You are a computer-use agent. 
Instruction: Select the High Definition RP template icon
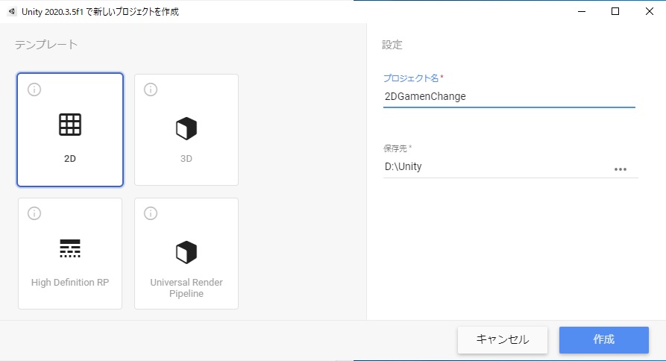[70, 249]
